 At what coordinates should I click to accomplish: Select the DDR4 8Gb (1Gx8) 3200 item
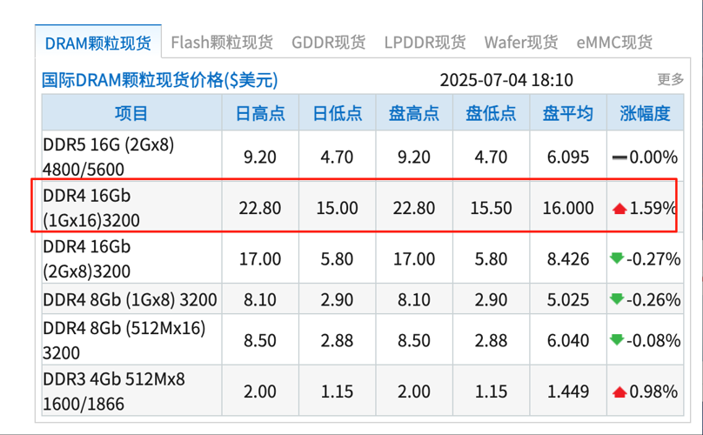coord(130,299)
